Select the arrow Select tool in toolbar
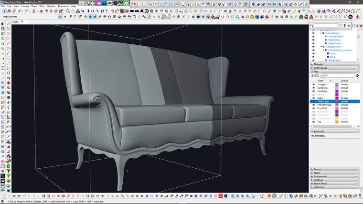 (3, 10)
